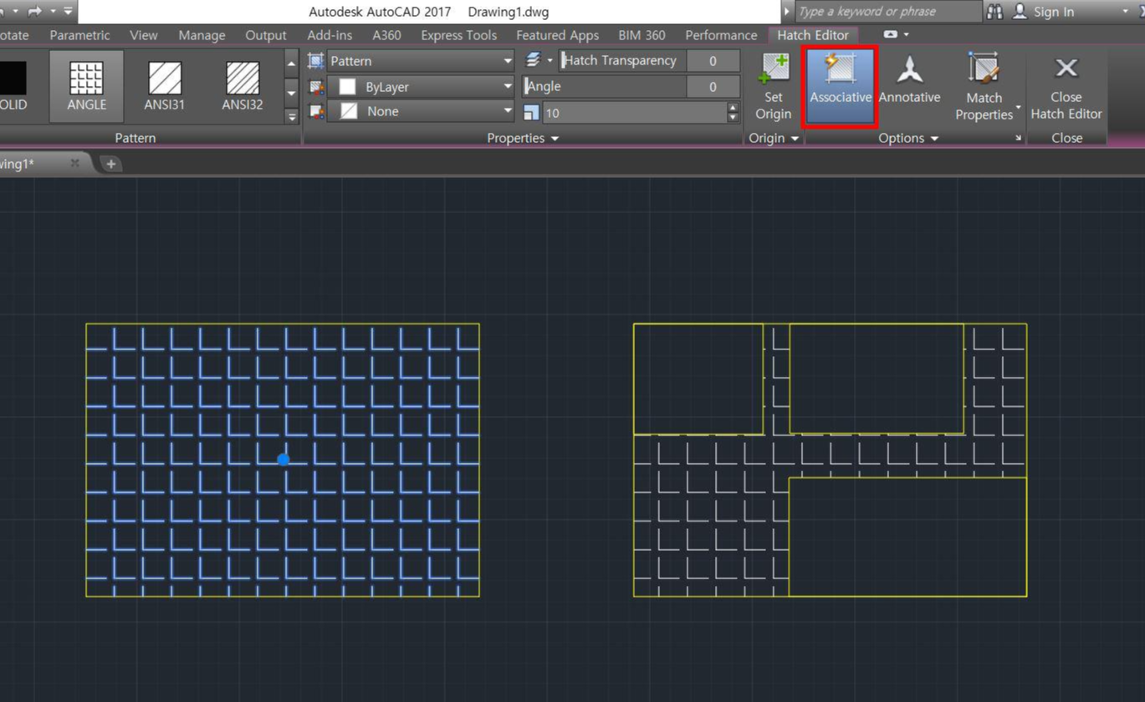Choose the ANSI32 hatch pattern
The image size is (1145, 702).
tap(243, 86)
